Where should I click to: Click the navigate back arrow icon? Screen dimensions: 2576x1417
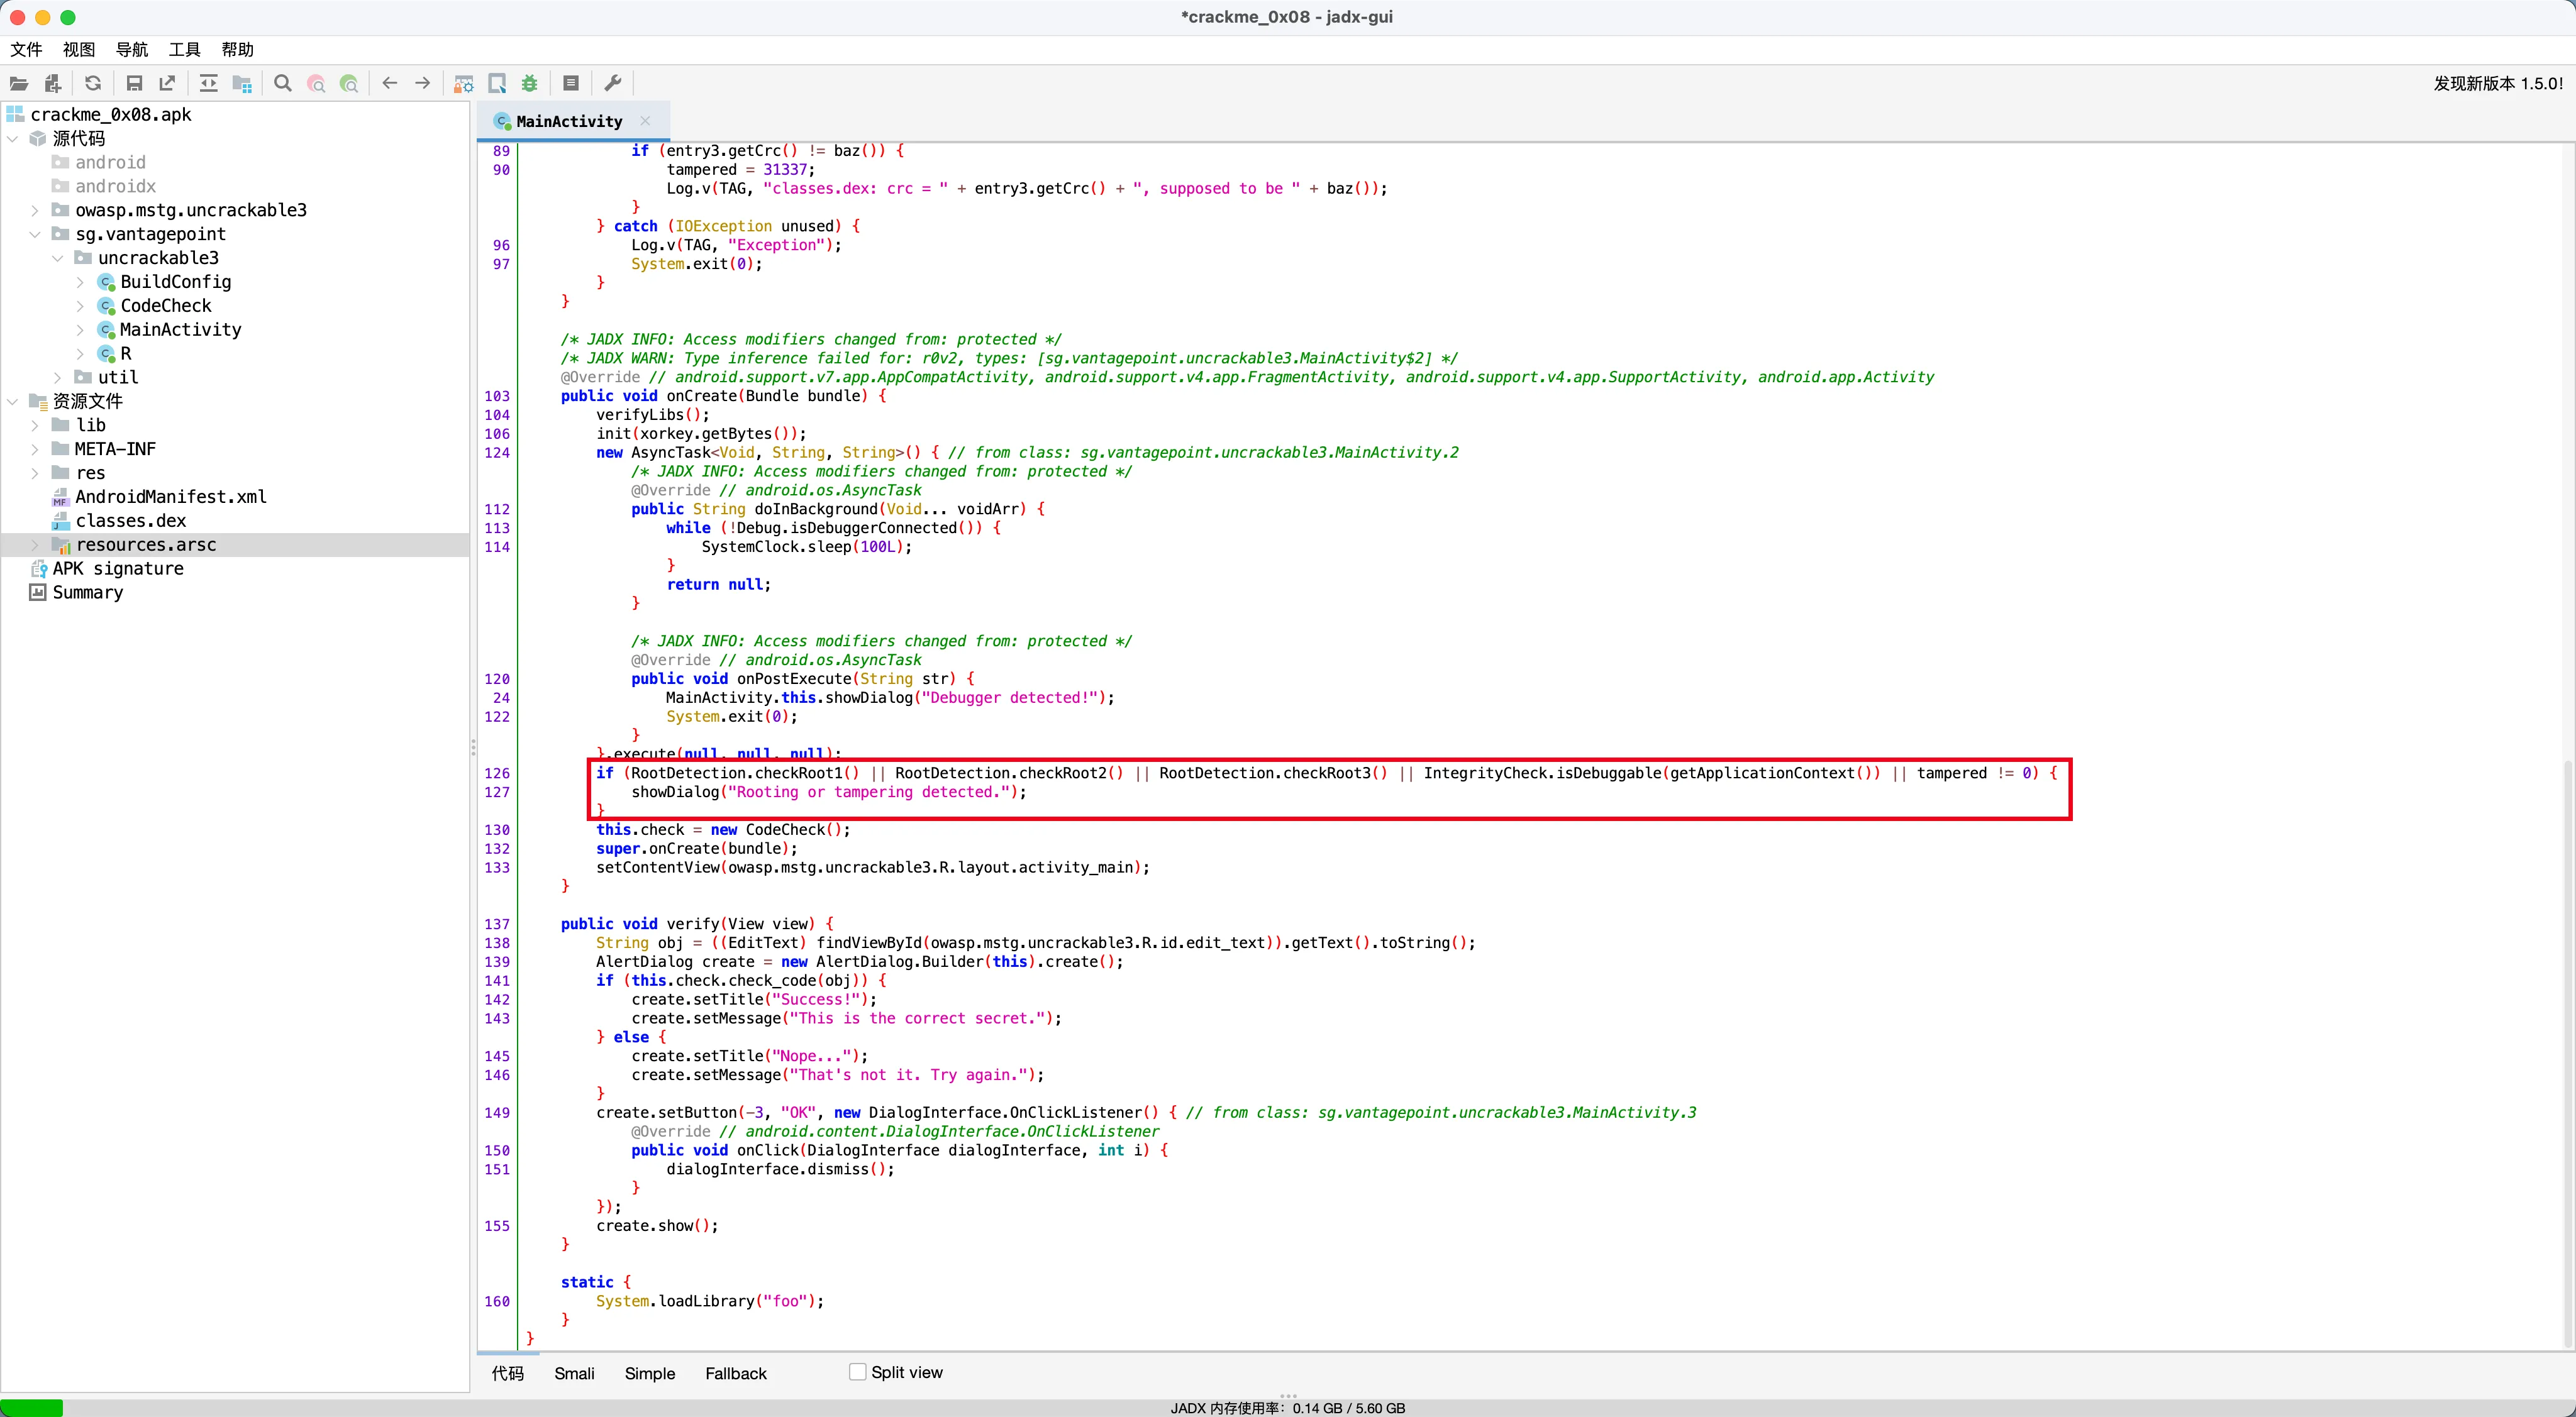coord(390,84)
